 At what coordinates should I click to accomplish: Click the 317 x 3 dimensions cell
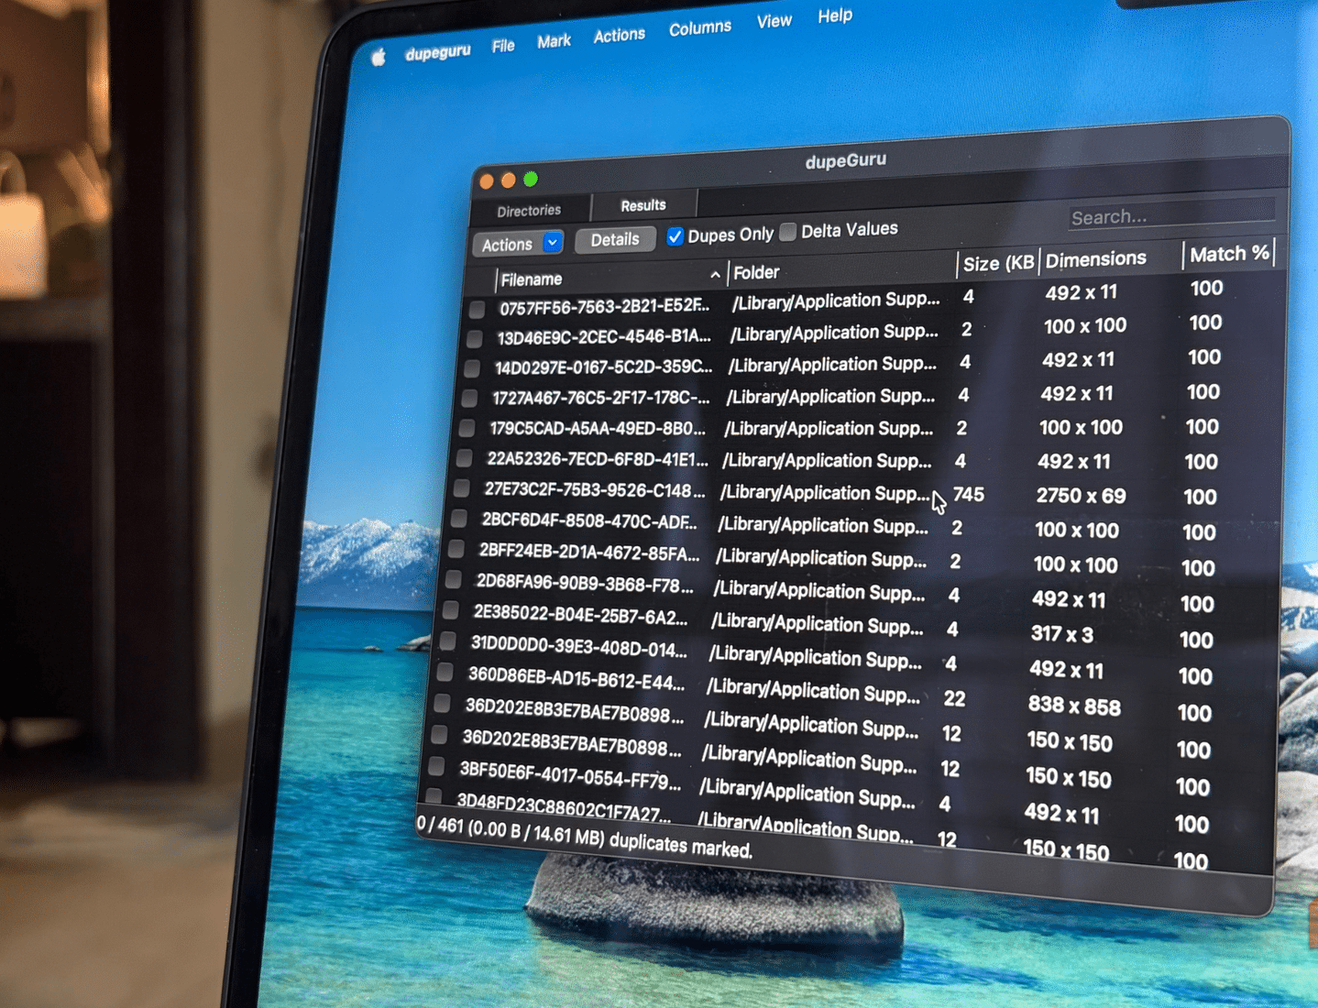(1061, 634)
